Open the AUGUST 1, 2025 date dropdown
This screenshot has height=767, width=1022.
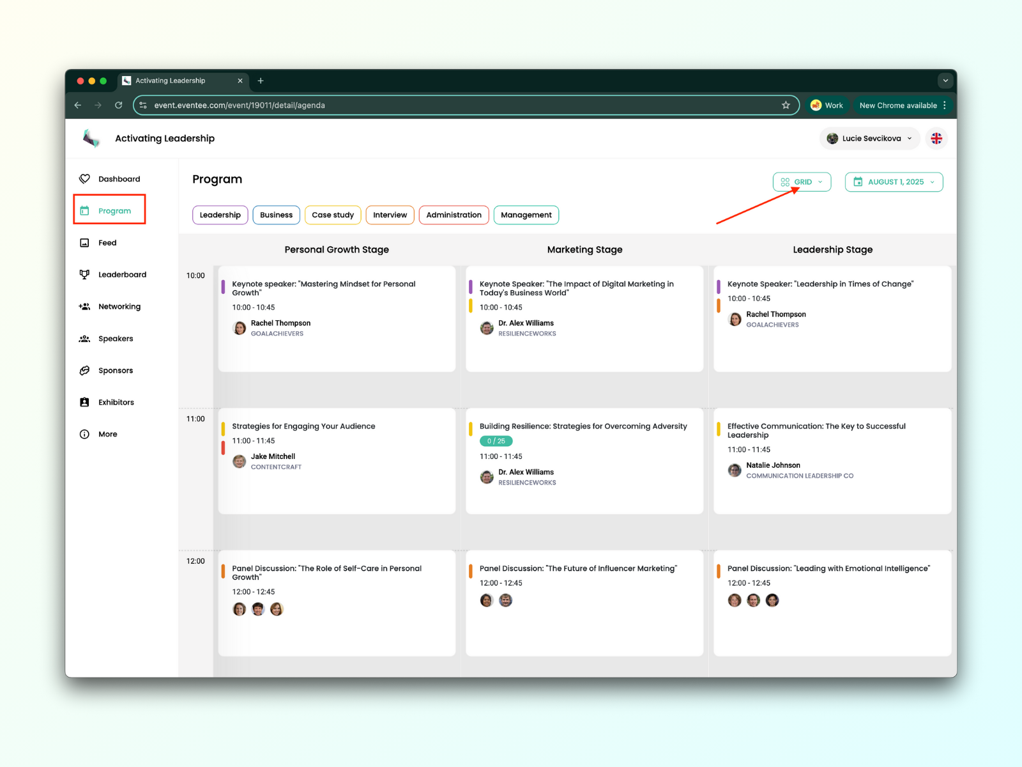(894, 182)
